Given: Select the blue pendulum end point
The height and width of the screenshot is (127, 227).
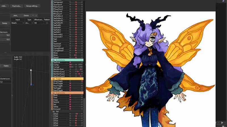Looking at the screenshot, I should [31, 84].
